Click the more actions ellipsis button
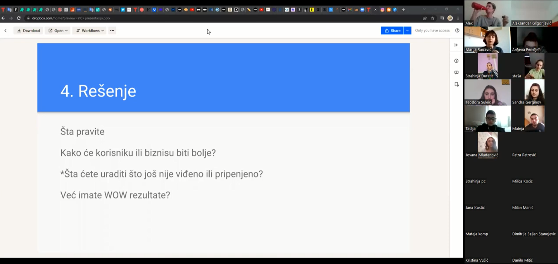This screenshot has width=558, height=264. coord(112,30)
